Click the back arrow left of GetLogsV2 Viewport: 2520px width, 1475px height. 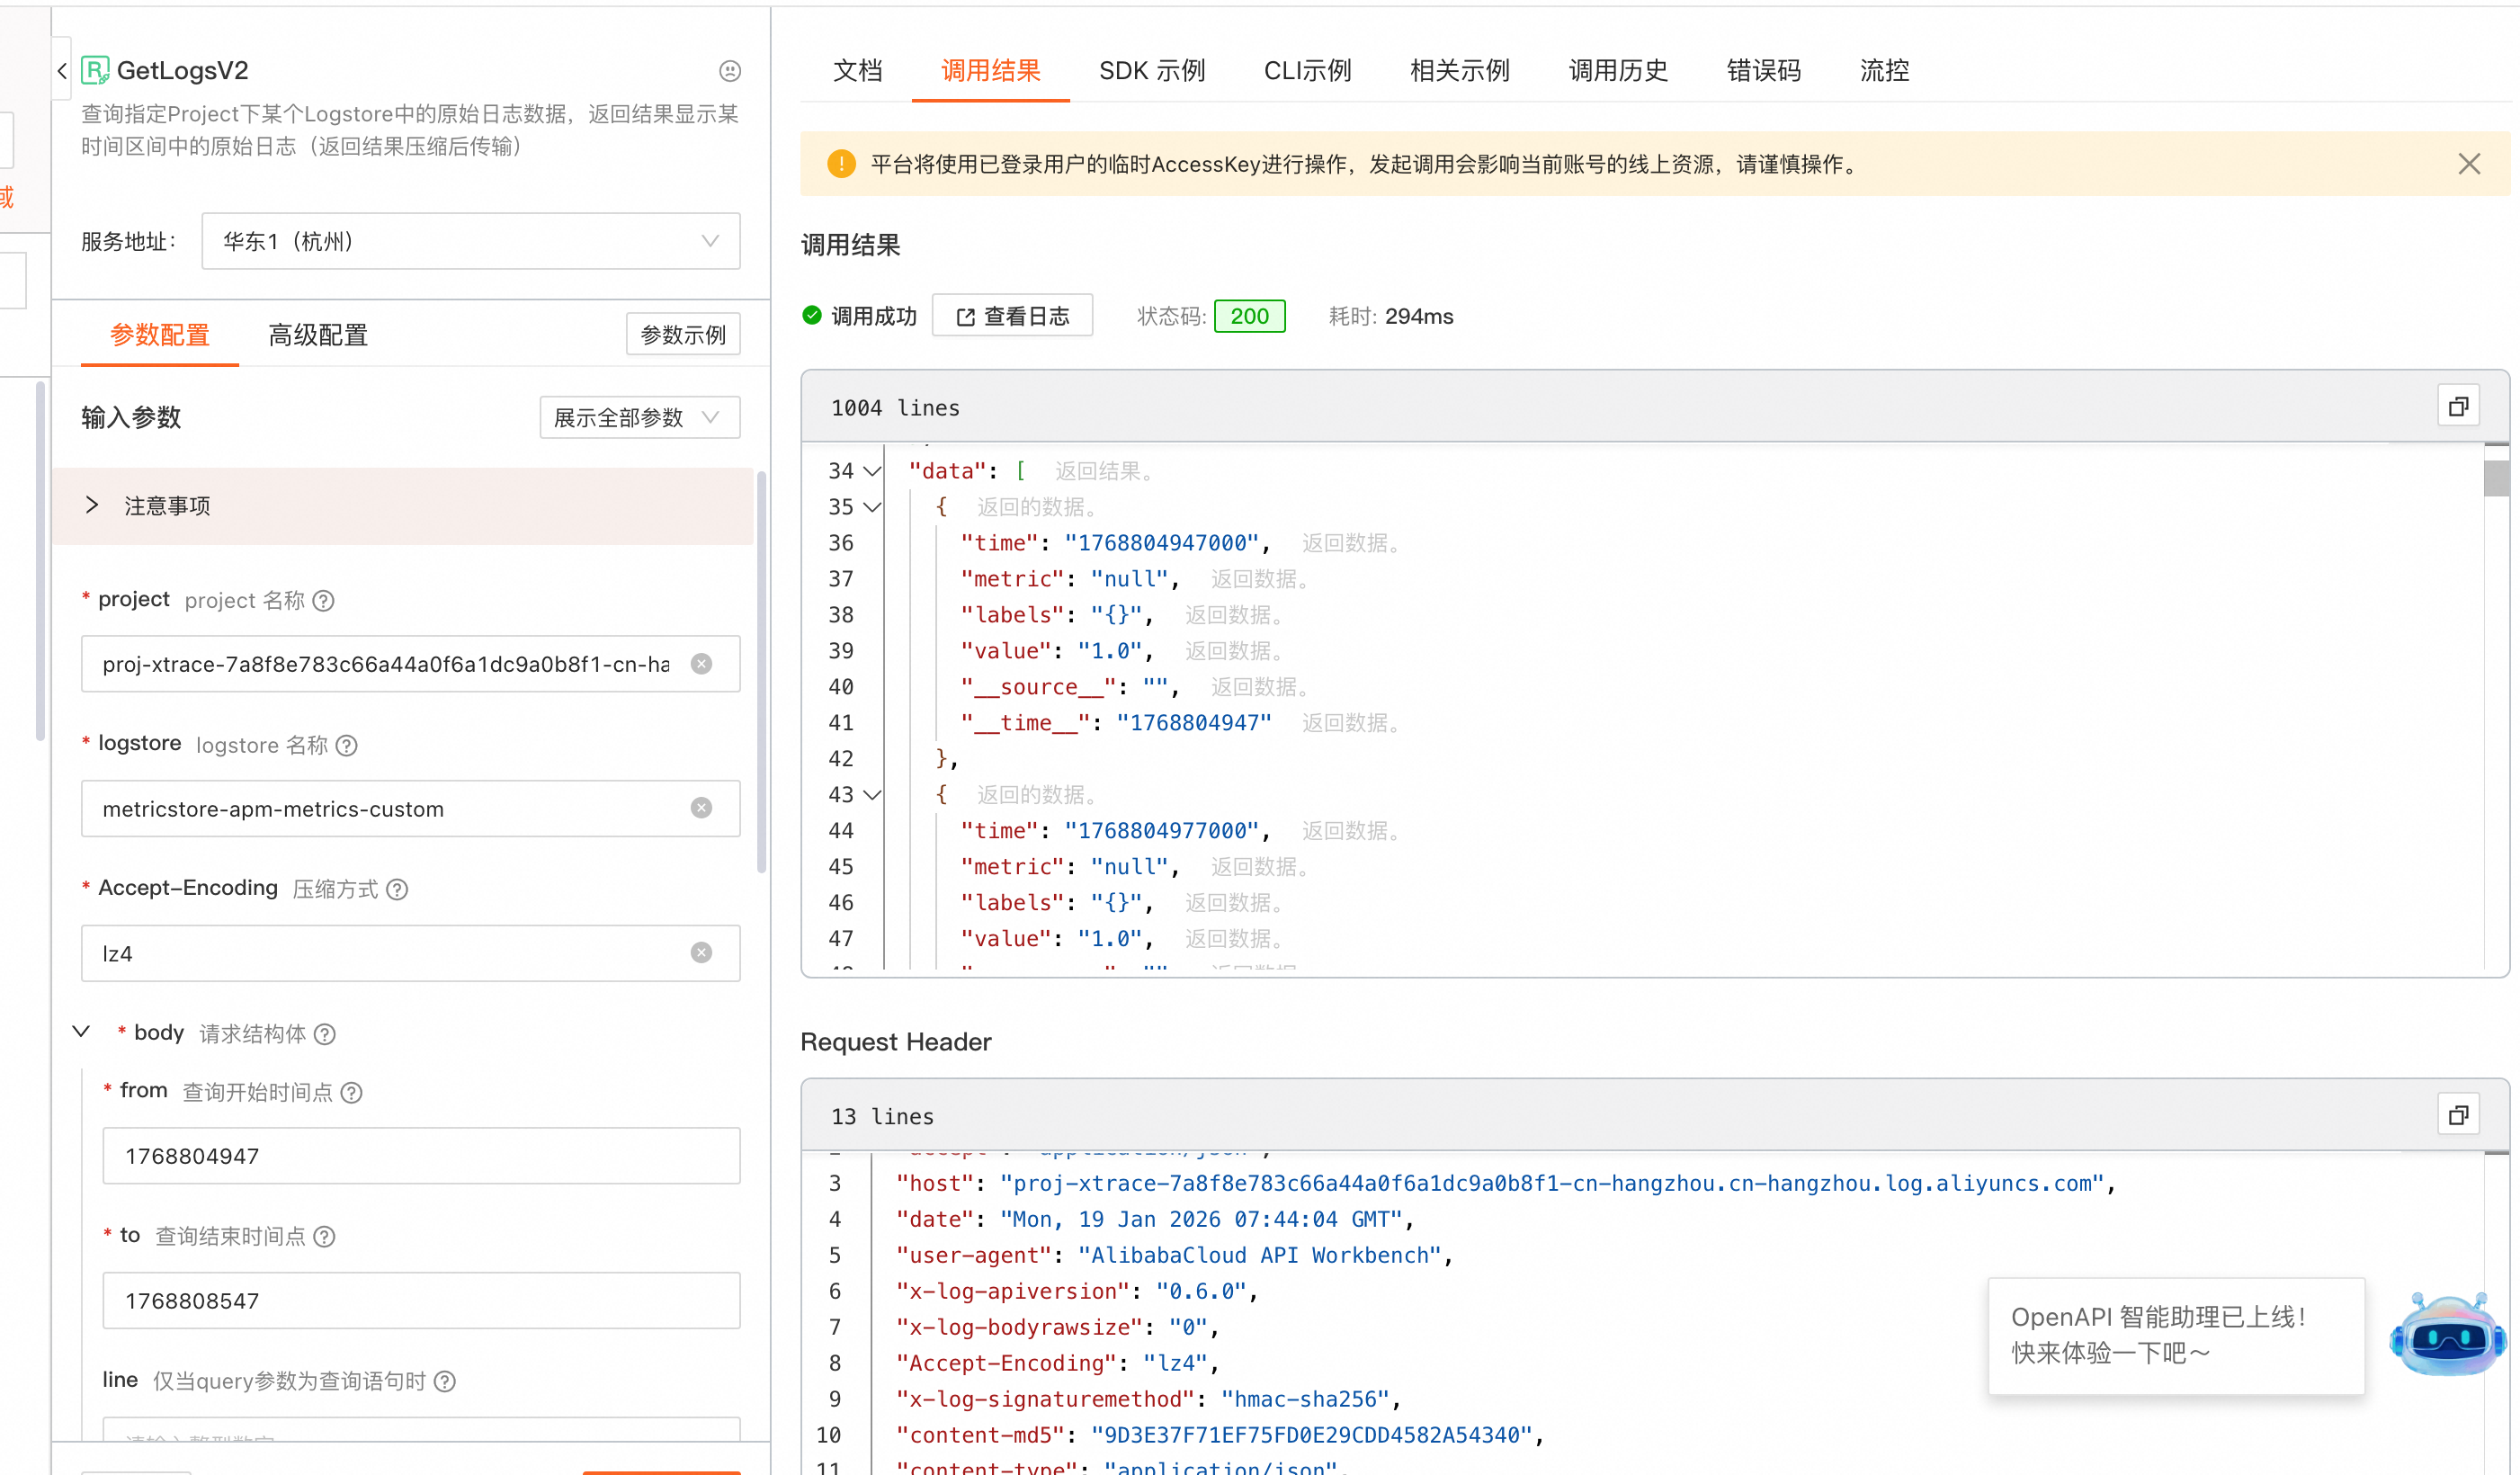pyautogui.click(x=62, y=71)
